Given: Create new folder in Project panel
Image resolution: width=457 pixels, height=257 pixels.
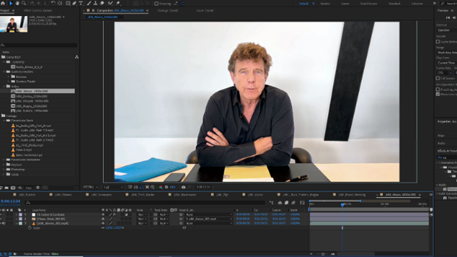Looking at the screenshot, I should pyautogui.click(x=6, y=188).
